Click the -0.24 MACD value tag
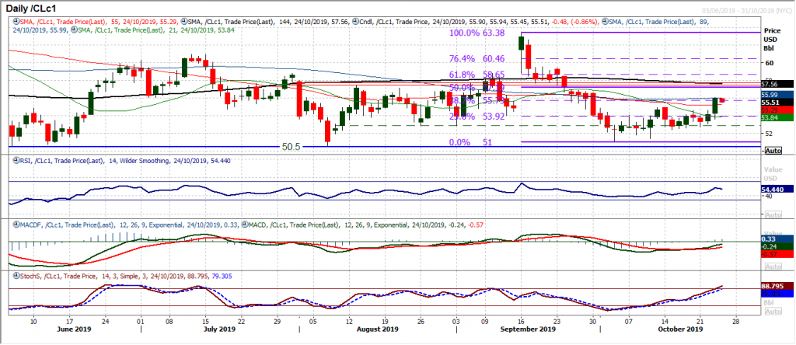Screen dimensions: 796x345 [778, 246]
